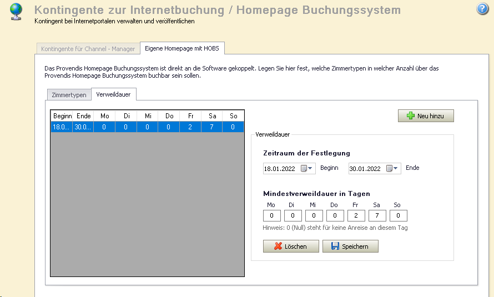Switch to Kontingente für Channel - Manager tab
Screen dimensions: 494x297
[88, 49]
